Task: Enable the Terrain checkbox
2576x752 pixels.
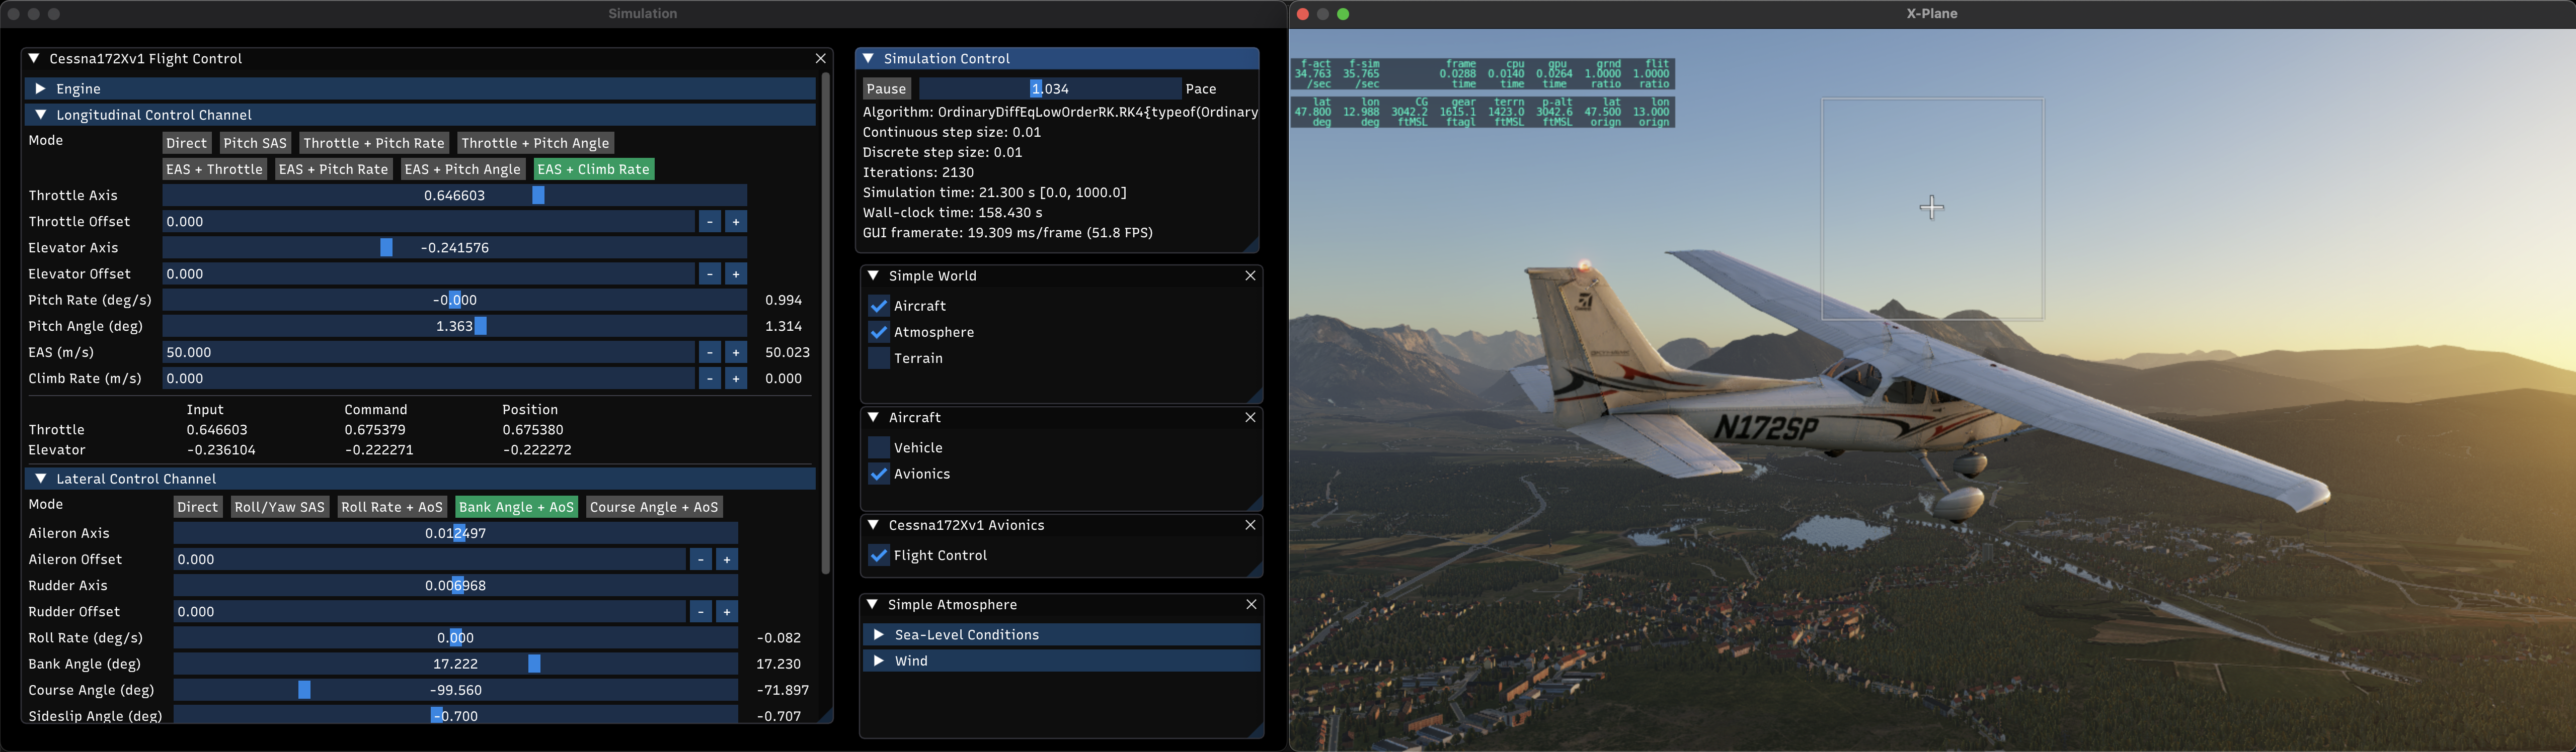Action: pos(879,358)
